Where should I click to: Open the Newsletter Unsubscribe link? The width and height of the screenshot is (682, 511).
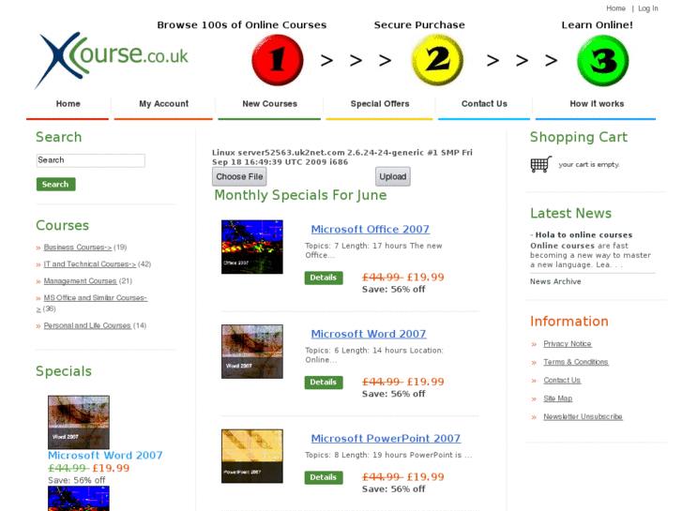[x=583, y=416]
